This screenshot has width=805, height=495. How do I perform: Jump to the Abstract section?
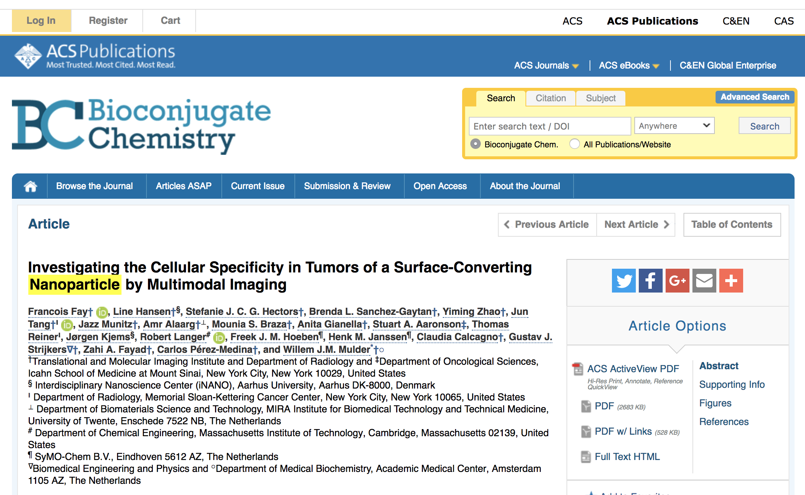pos(719,366)
